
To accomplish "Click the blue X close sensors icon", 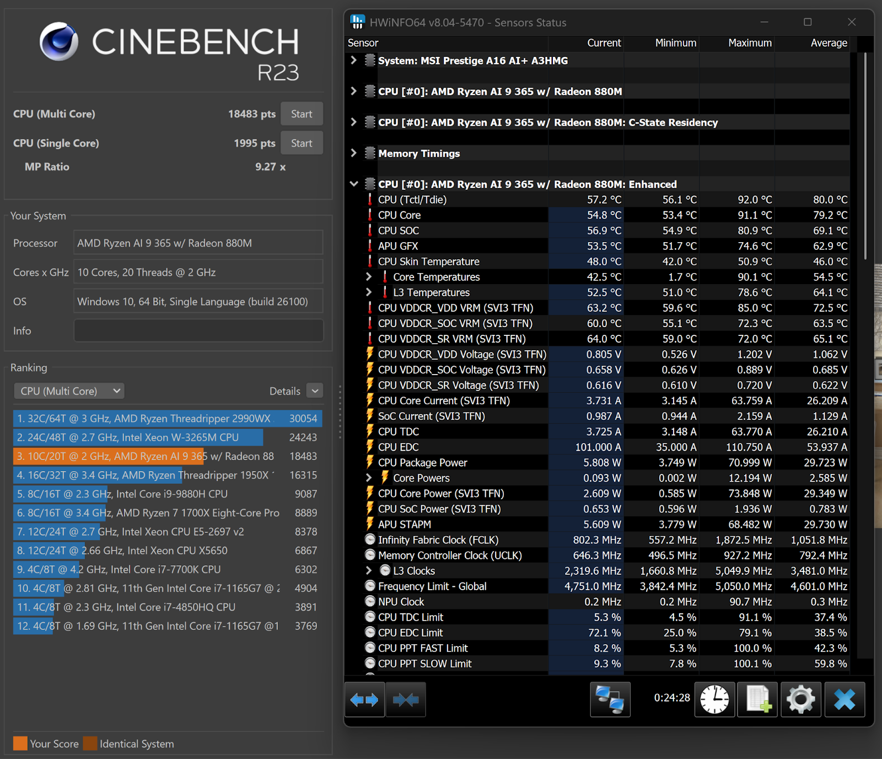I will pyautogui.click(x=845, y=699).
